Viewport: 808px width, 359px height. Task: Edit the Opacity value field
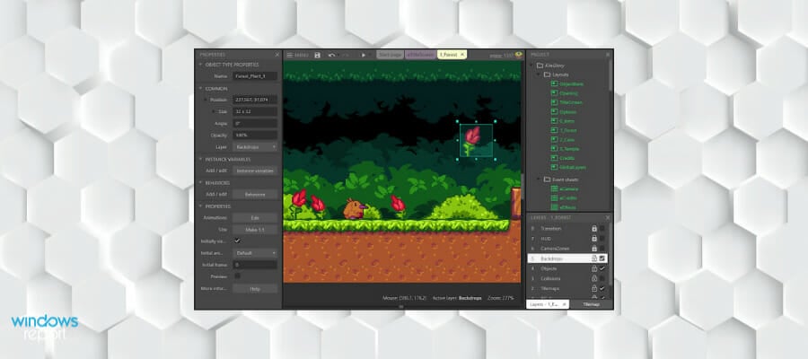point(255,135)
